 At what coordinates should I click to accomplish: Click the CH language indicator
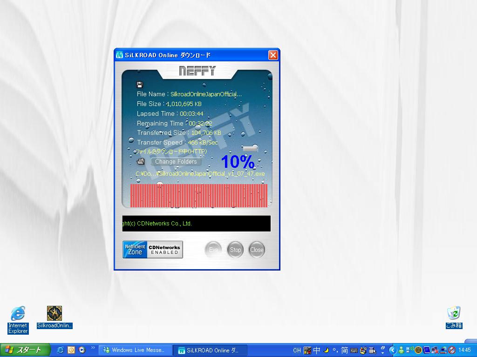click(297, 350)
